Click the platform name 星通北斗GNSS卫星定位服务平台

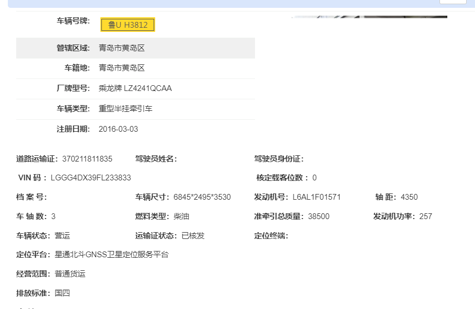tap(111, 255)
